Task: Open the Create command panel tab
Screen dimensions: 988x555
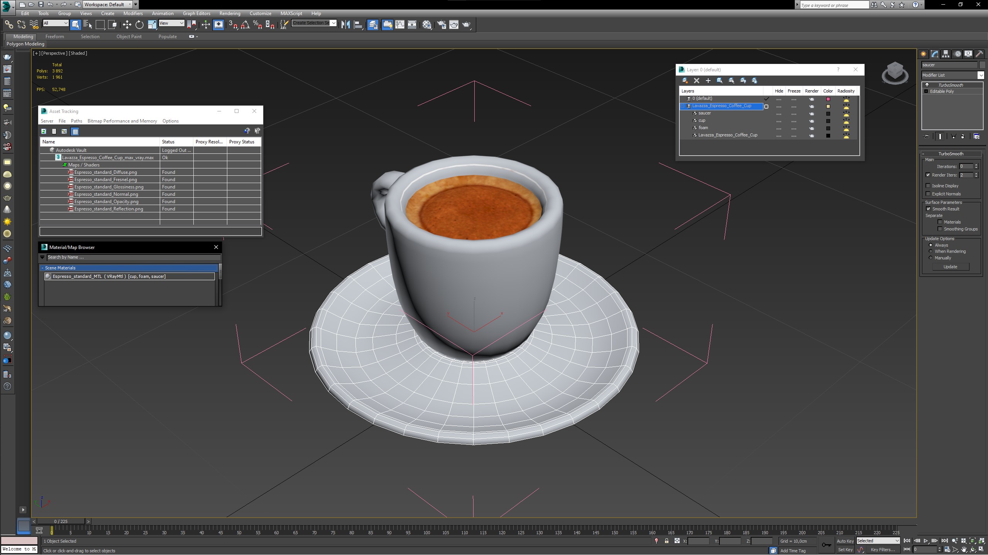Action: [x=924, y=54]
